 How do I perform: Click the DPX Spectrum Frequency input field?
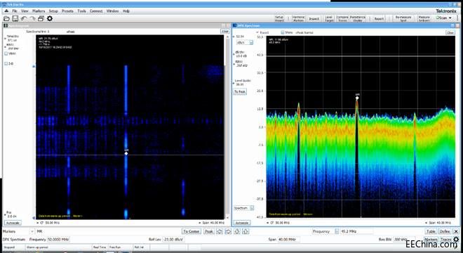point(58,239)
